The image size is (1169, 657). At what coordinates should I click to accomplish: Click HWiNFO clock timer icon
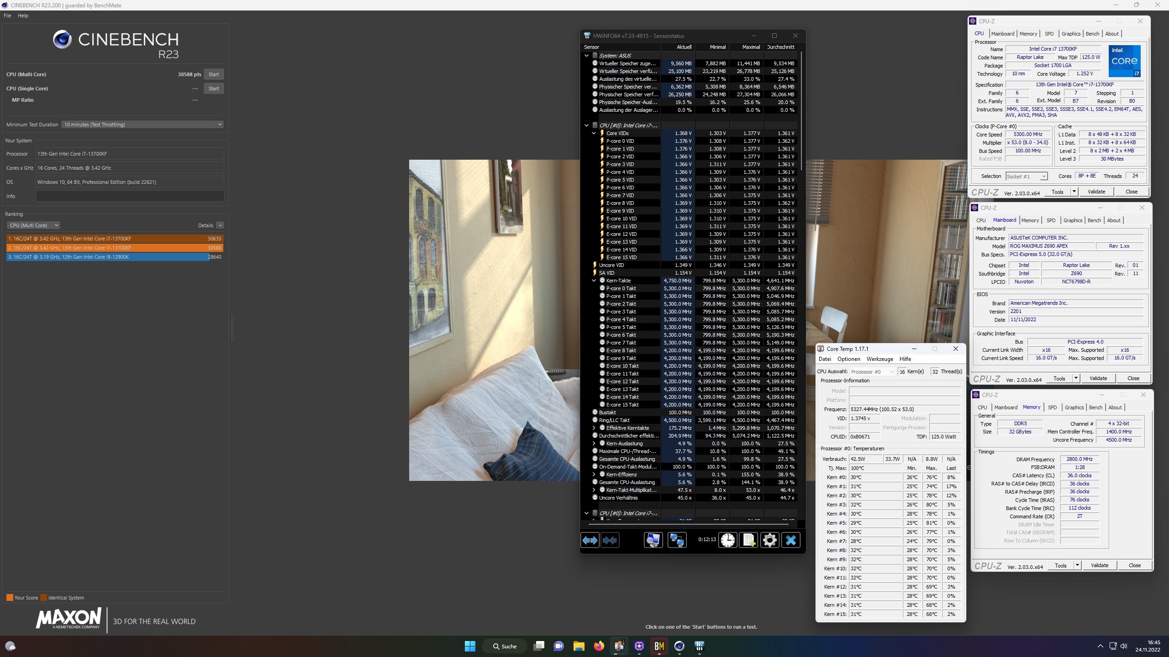(728, 540)
